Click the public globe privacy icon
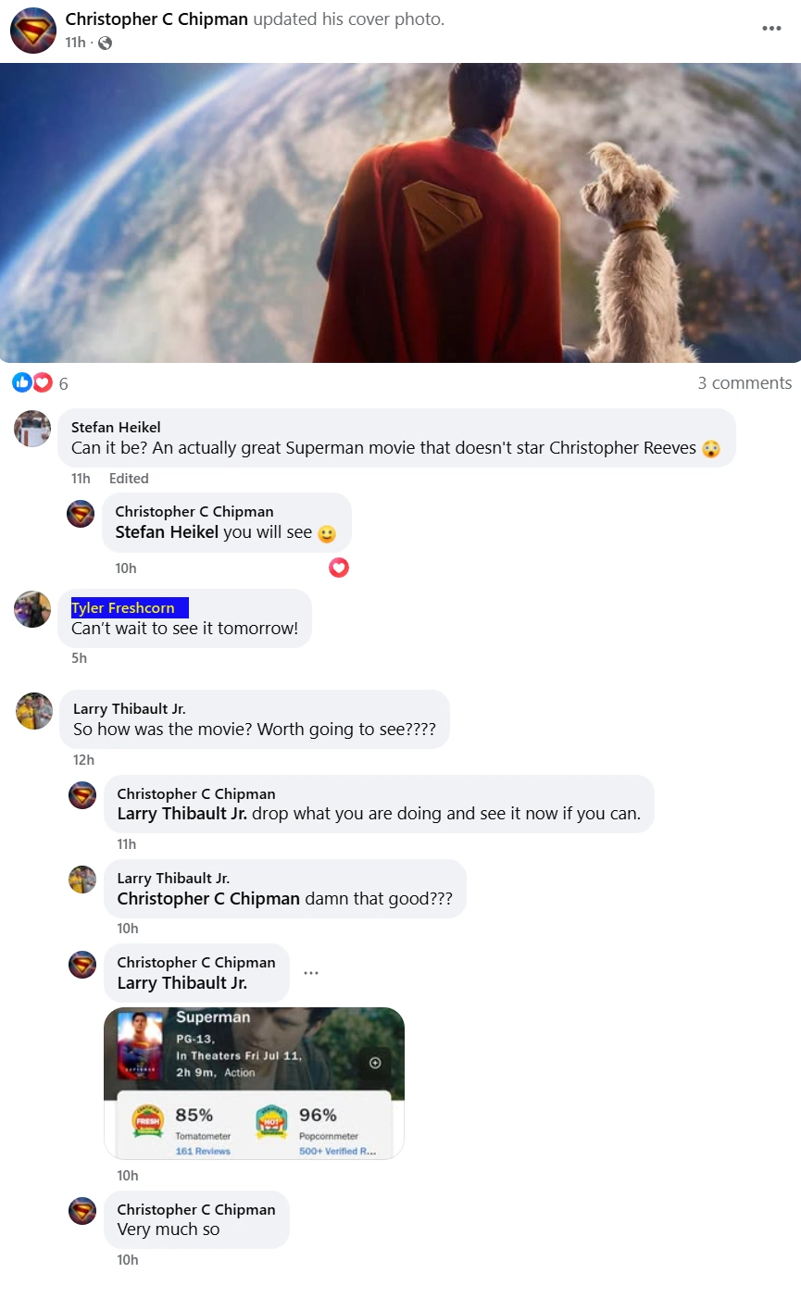Image resolution: width=801 pixels, height=1298 pixels. [x=105, y=43]
